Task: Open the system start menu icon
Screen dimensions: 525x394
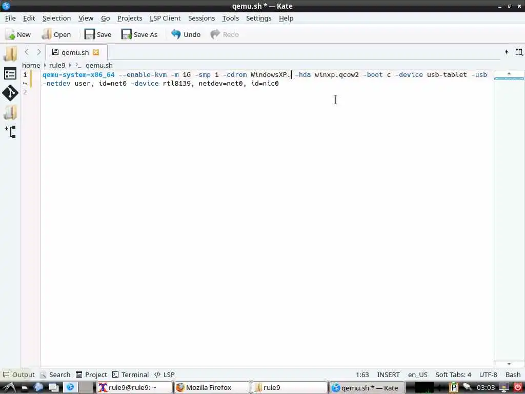Action: [x=8, y=388]
